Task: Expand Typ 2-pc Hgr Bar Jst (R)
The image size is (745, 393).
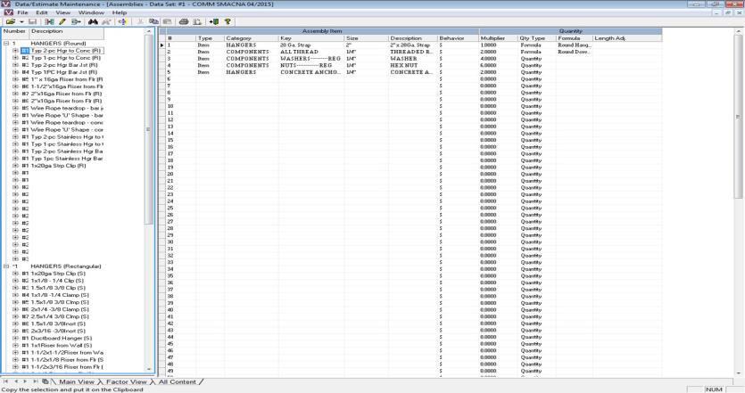Action: pos(15,65)
